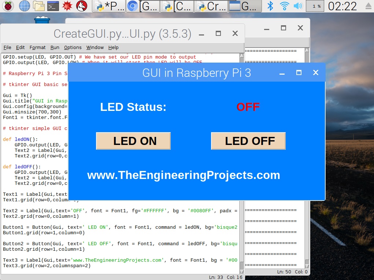
Task: Open the File Manager folder icon
Action: coord(39,6)
